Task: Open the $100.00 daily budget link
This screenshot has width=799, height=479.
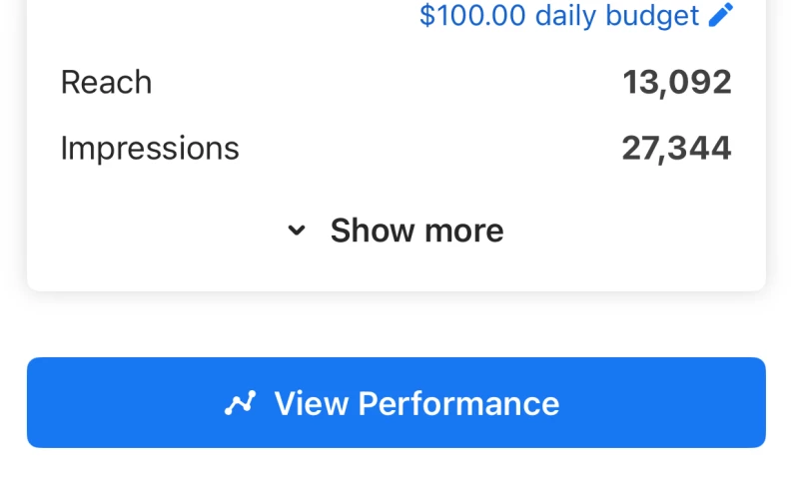Action: [x=559, y=16]
